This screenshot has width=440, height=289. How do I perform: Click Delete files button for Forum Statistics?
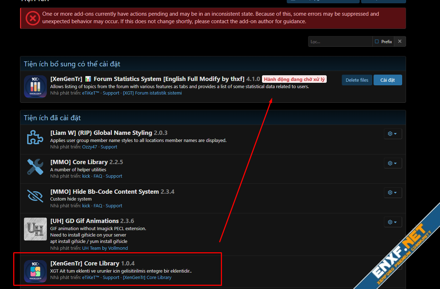pyautogui.click(x=357, y=80)
